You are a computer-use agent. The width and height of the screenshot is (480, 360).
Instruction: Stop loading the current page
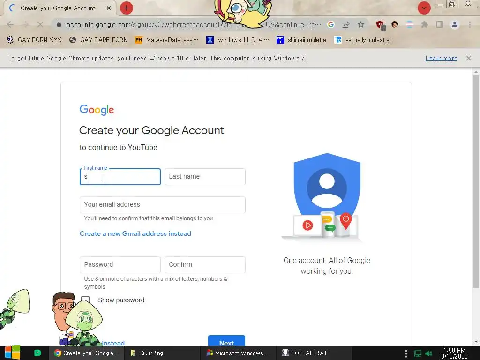[x=40, y=24]
